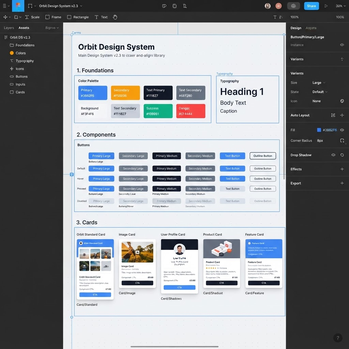This screenshot has height=349, width=349.
Task: Click the corner radius details icon
Action: pyautogui.click(x=342, y=140)
